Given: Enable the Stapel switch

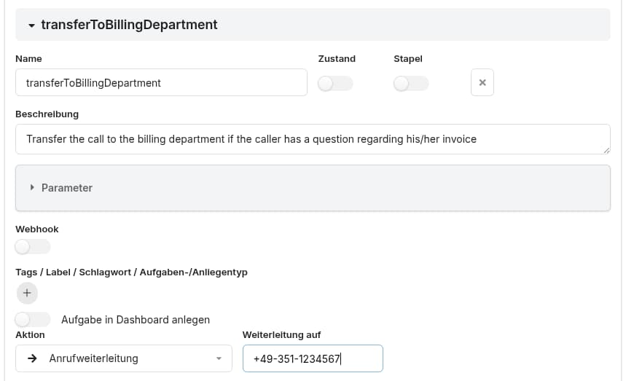Looking at the screenshot, I should pyautogui.click(x=411, y=84).
